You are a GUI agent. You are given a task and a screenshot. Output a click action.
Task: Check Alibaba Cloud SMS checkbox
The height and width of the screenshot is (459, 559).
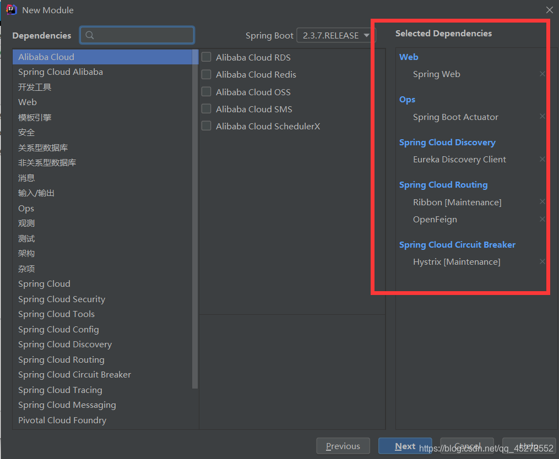(207, 108)
